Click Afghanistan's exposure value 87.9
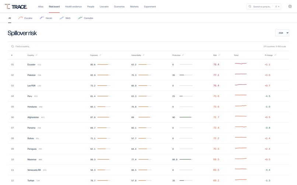Screen dimensions: 297x185 93,117
